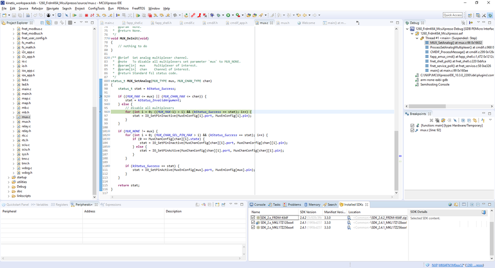The image size is (495, 268).
Task: Click the red Terminate debug icon
Action: tap(86, 15)
